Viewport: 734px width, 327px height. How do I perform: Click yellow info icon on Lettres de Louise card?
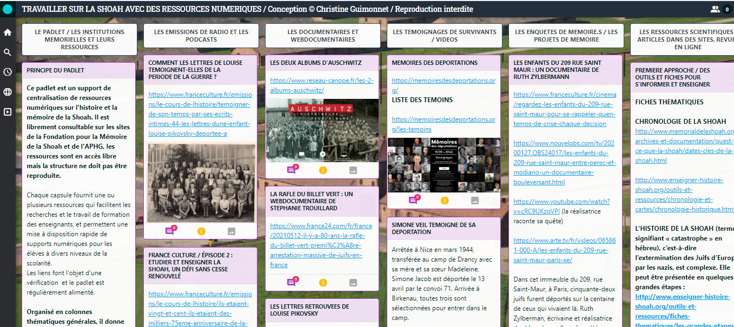[201, 231]
